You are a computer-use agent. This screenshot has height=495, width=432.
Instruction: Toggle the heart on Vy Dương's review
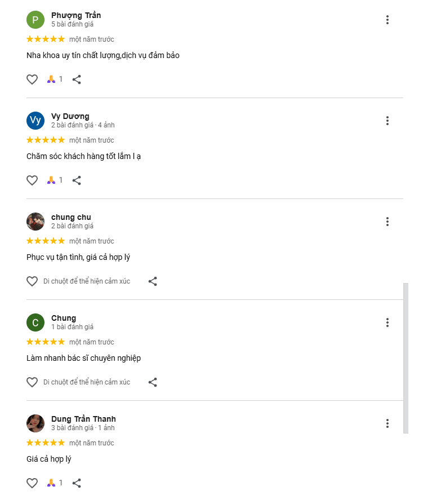32,180
